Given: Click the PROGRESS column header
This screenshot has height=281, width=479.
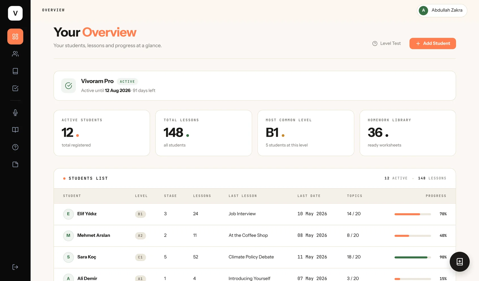Looking at the screenshot, I should coord(436,196).
